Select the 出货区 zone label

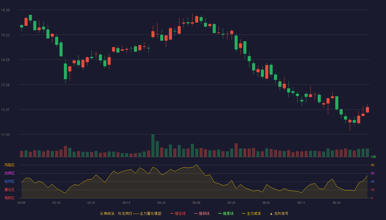[x=9, y=173]
